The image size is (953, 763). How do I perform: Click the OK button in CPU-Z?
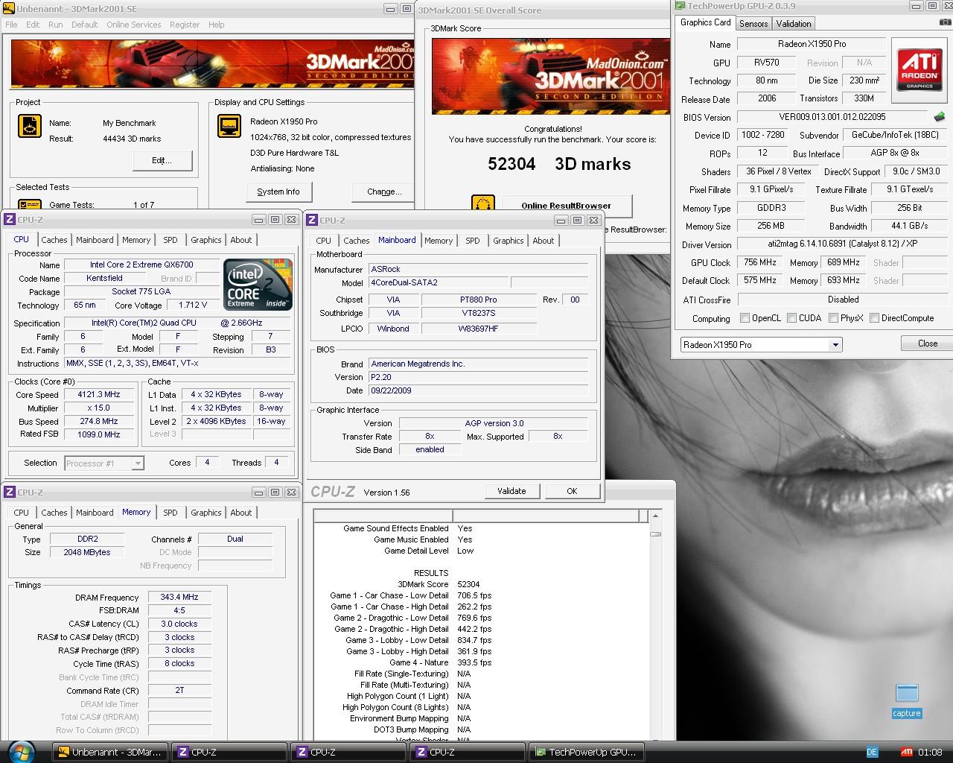572,491
